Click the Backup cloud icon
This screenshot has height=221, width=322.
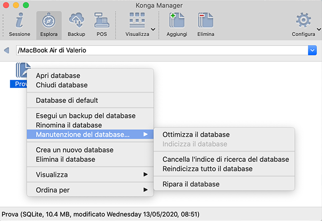[76, 21]
